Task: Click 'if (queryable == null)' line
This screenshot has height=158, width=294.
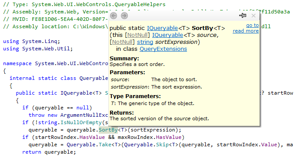Action: [x=57, y=108]
